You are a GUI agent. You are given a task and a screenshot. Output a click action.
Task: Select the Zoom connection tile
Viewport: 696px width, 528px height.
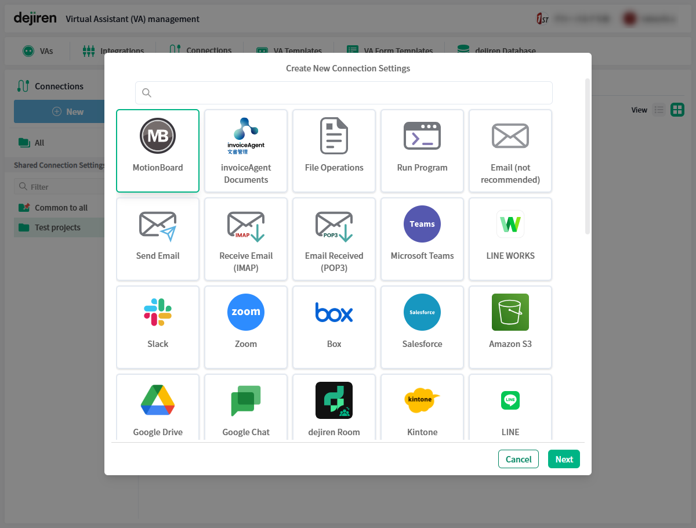(246, 327)
